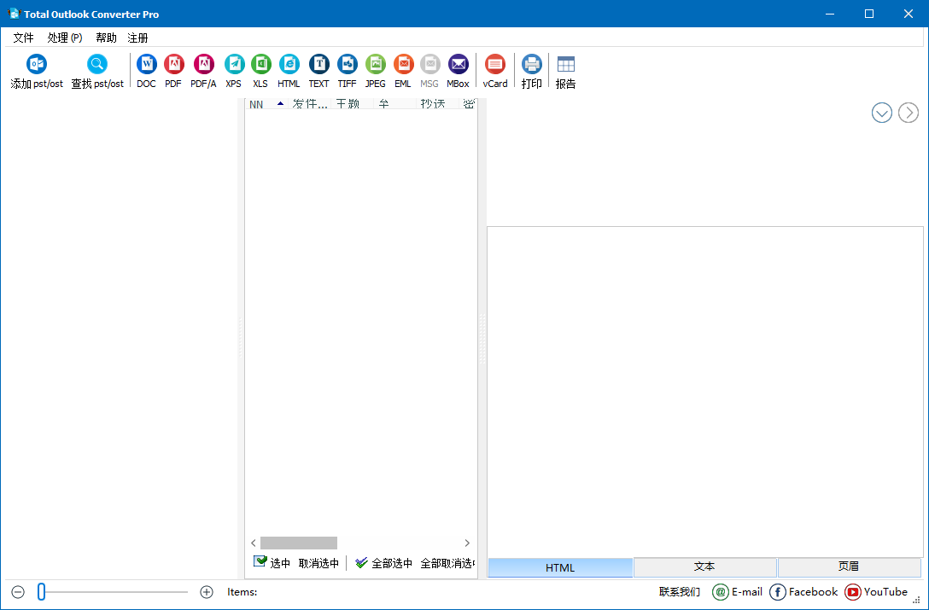929x610 pixels.
Task: Switch to the 文本 preview tab
Action: (704, 566)
